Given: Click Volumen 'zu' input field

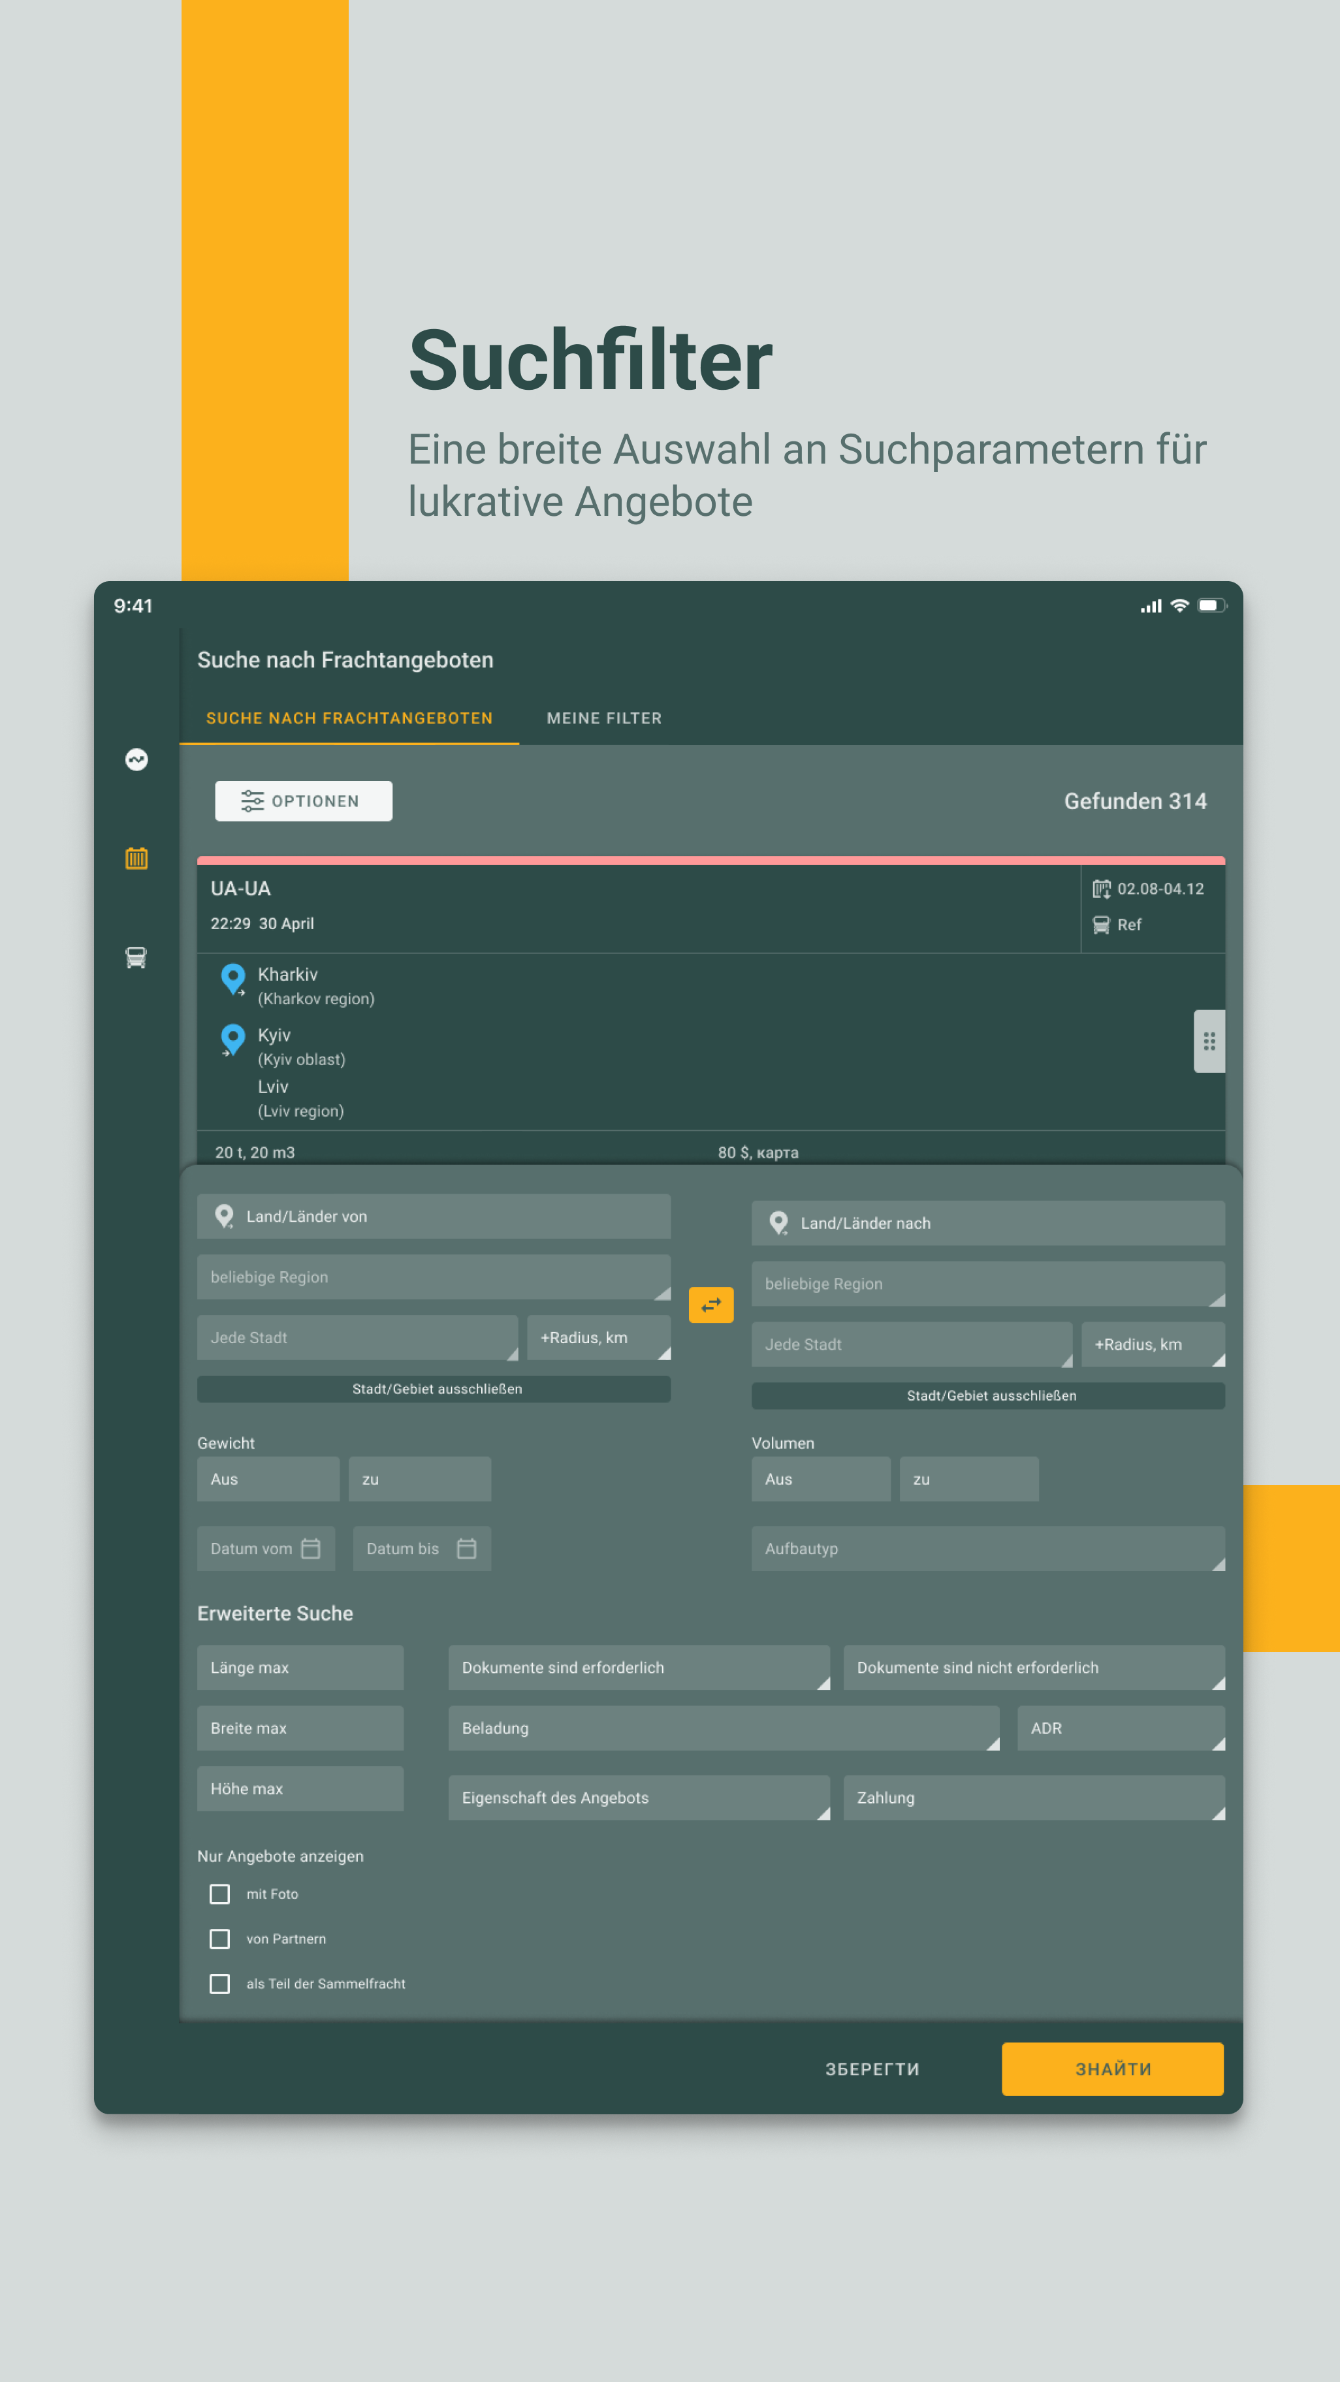Looking at the screenshot, I should [969, 1478].
